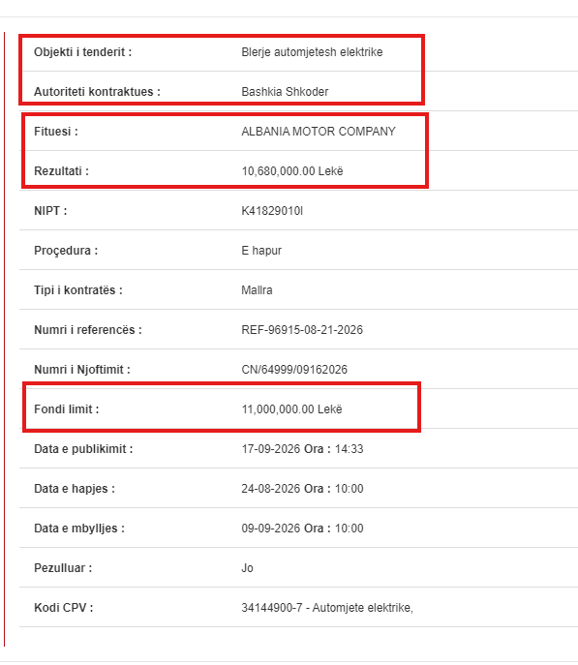Click the procedure value 'E hapur'

point(261,251)
